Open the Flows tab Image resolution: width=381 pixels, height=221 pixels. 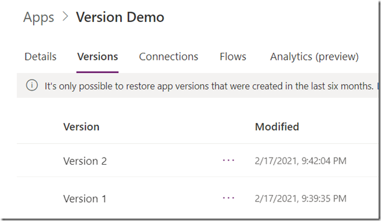[x=233, y=57]
